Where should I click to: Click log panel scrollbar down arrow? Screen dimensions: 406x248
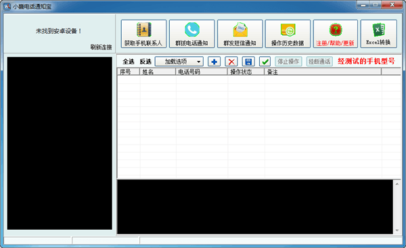pyautogui.click(x=397, y=230)
